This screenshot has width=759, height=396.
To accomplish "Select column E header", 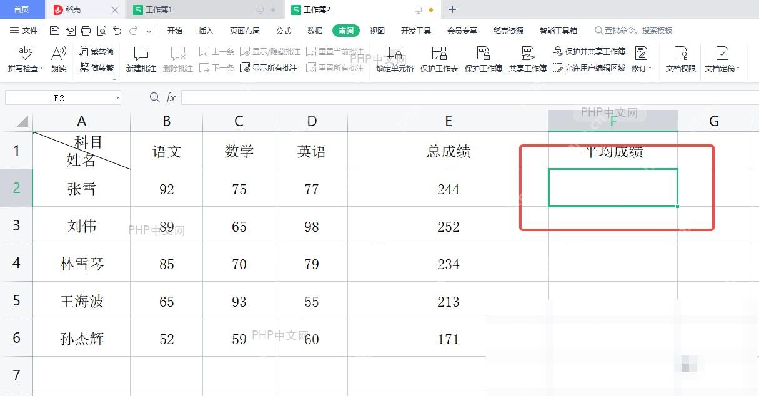I will (449, 121).
